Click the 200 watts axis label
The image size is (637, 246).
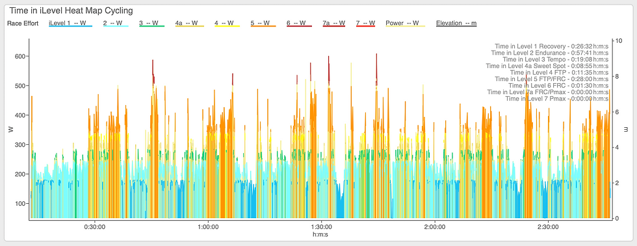(21, 174)
